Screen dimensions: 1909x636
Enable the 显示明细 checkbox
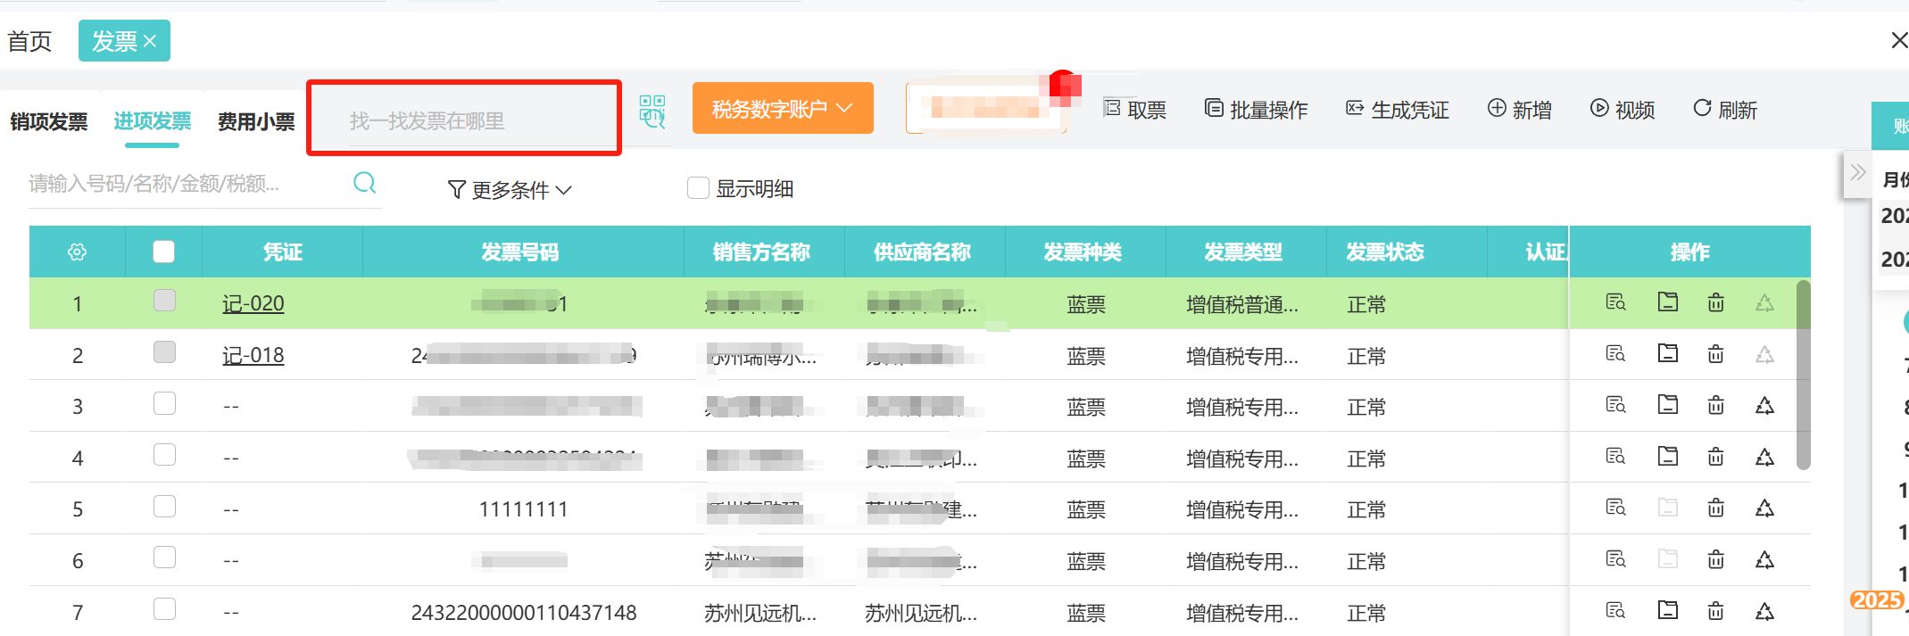click(x=698, y=188)
